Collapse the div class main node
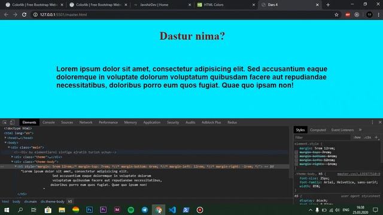 [x=9, y=148]
